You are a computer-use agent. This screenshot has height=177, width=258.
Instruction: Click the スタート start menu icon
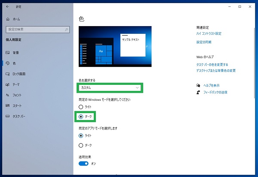click(7, 105)
